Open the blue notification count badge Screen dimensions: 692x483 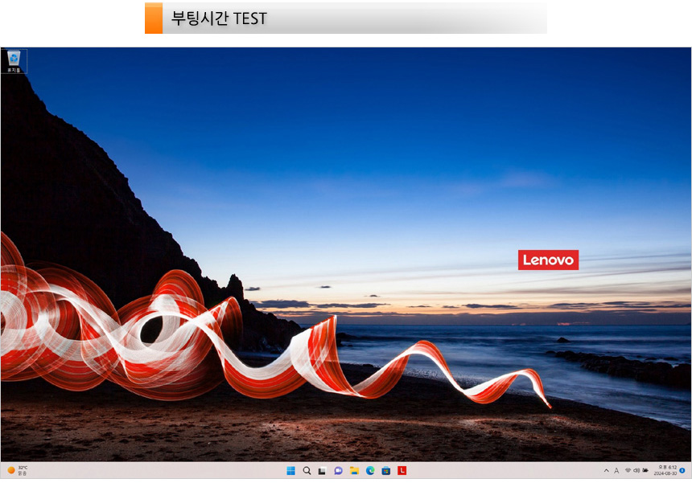(682, 470)
